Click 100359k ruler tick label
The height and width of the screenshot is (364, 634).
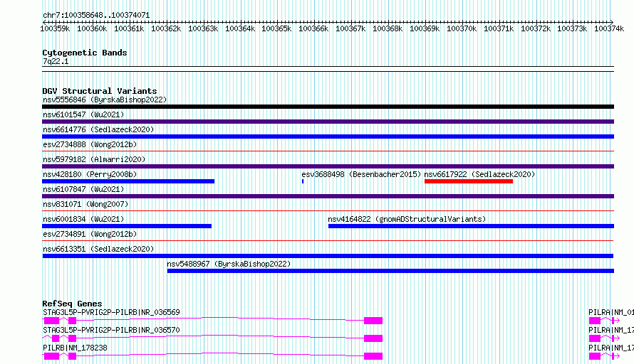[x=55, y=28]
